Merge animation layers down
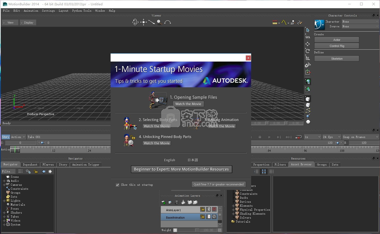The width and height of the screenshot is (380, 234). tap(183, 202)
